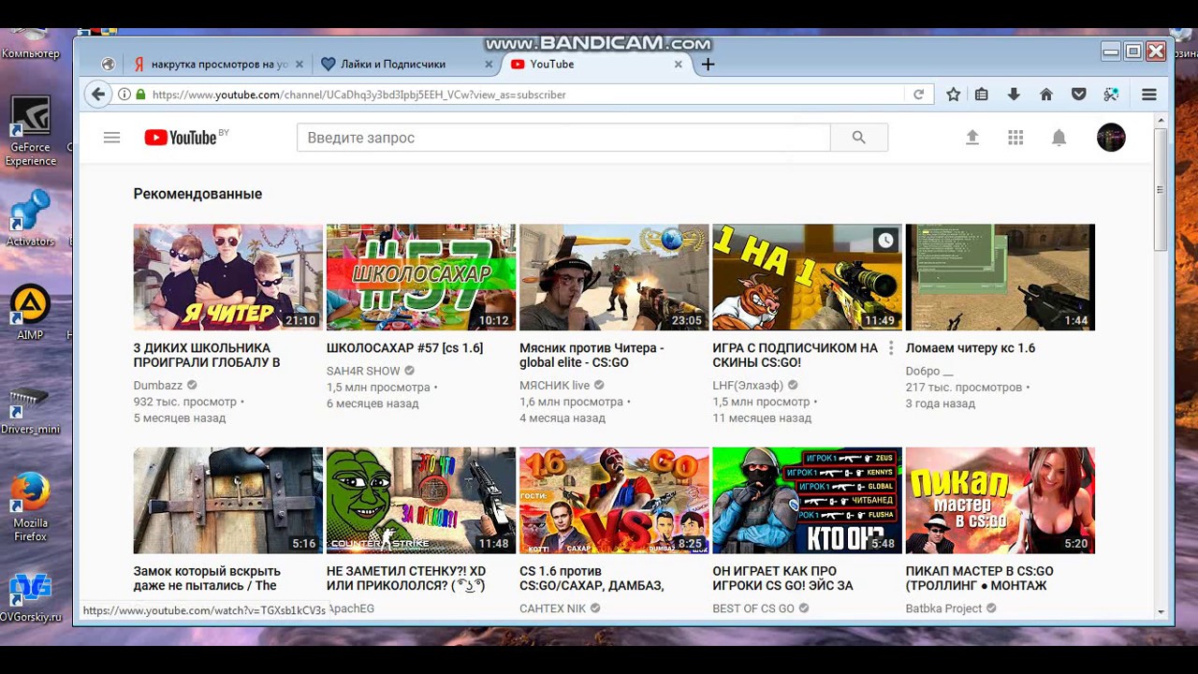Image resolution: width=1198 pixels, height=674 pixels.
Task: Open Ломаем читеру кс 1.6 title
Action: tap(971, 348)
